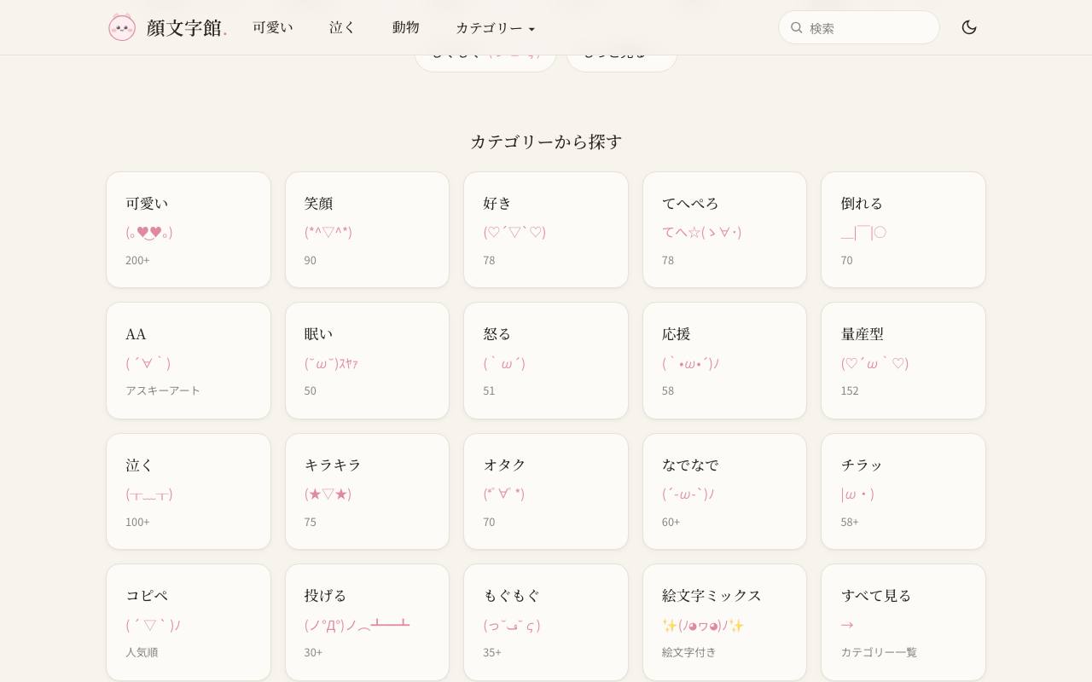Image resolution: width=1092 pixels, height=682 pixels.
Task: Open the 倒れる category card
Action: point(903,230)
